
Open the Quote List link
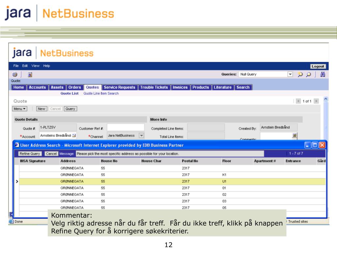pyautogui.click(x=69, y=93)
